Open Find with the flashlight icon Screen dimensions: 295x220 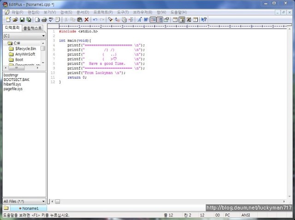point(111,19)
